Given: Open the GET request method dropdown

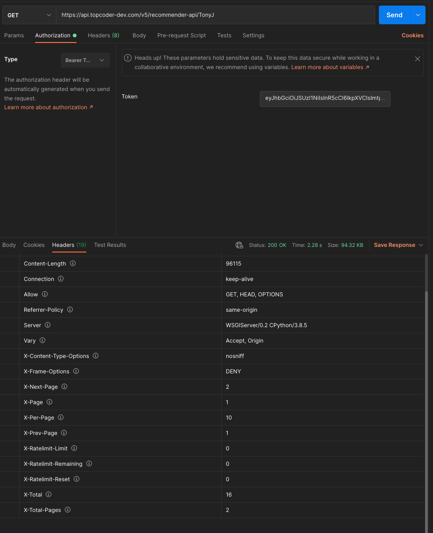Looking at the screenshot, I should (28, 14).
